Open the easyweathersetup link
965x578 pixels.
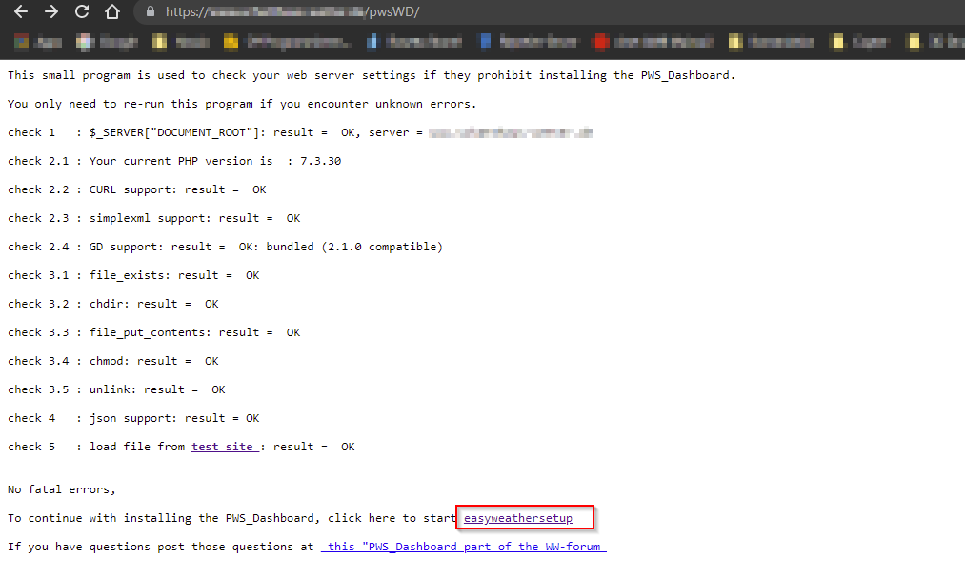[518, 518]
